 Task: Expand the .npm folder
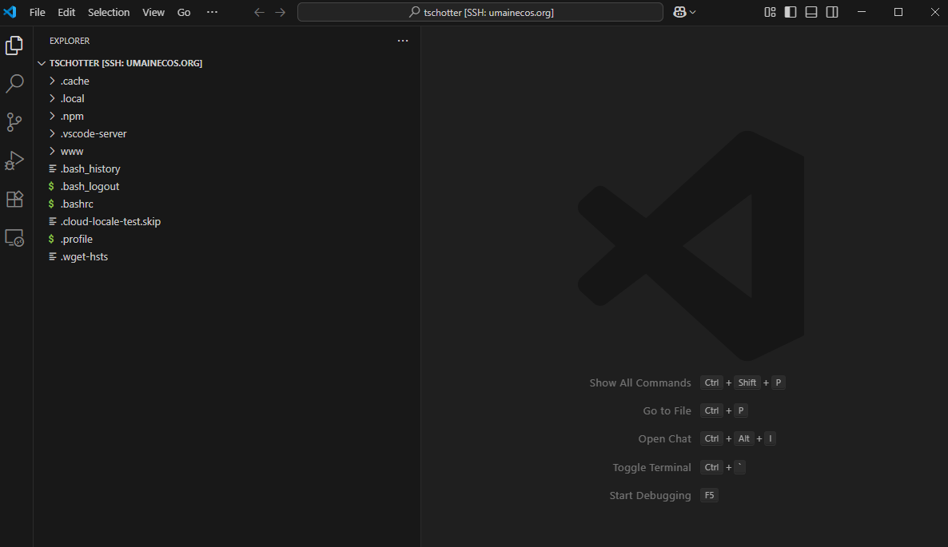(x=227, y=116)
